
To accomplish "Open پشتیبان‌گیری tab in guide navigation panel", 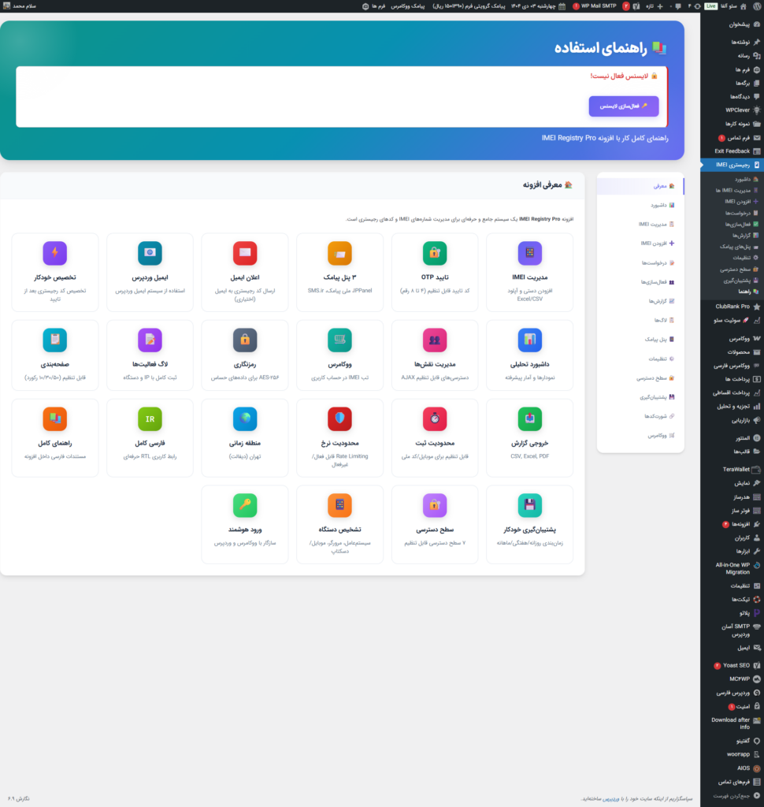I will tap(640, 397).
